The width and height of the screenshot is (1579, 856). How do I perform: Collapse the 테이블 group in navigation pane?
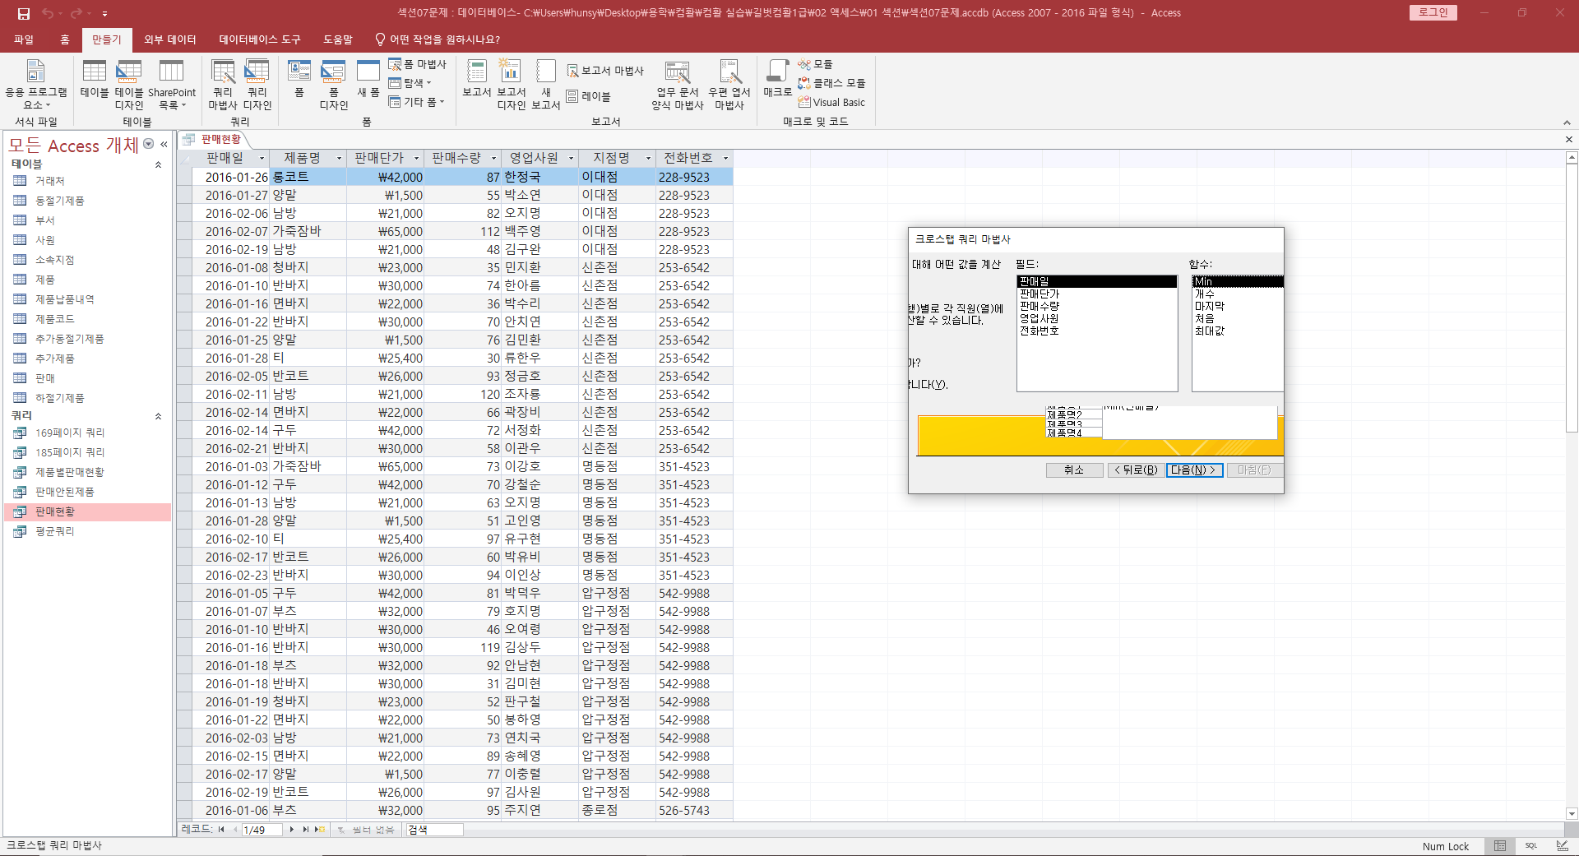158,164
